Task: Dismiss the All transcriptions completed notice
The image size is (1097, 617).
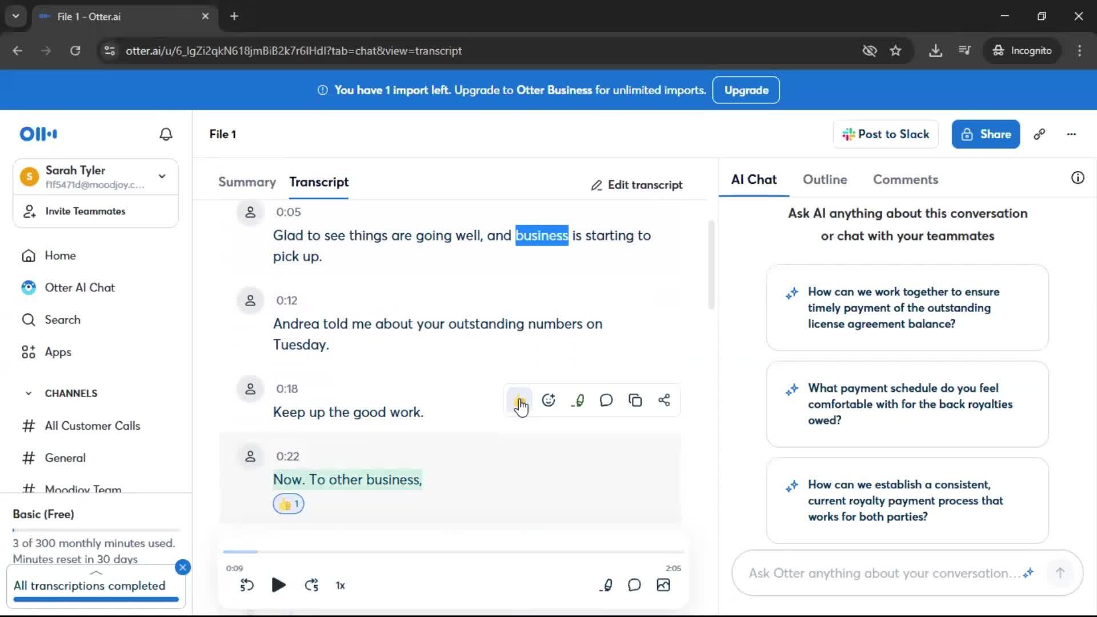Action: pos(183,567)
